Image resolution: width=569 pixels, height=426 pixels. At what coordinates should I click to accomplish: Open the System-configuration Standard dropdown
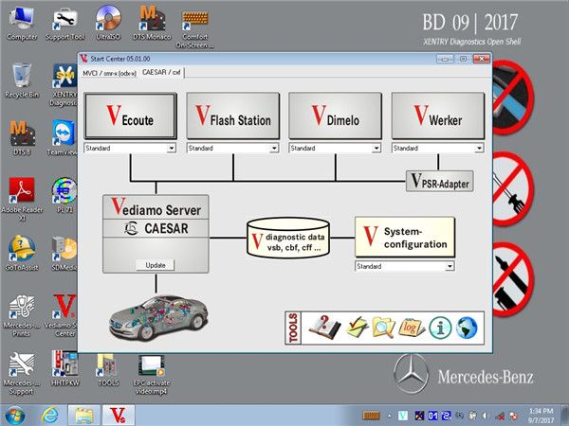[x=450, y=267]
